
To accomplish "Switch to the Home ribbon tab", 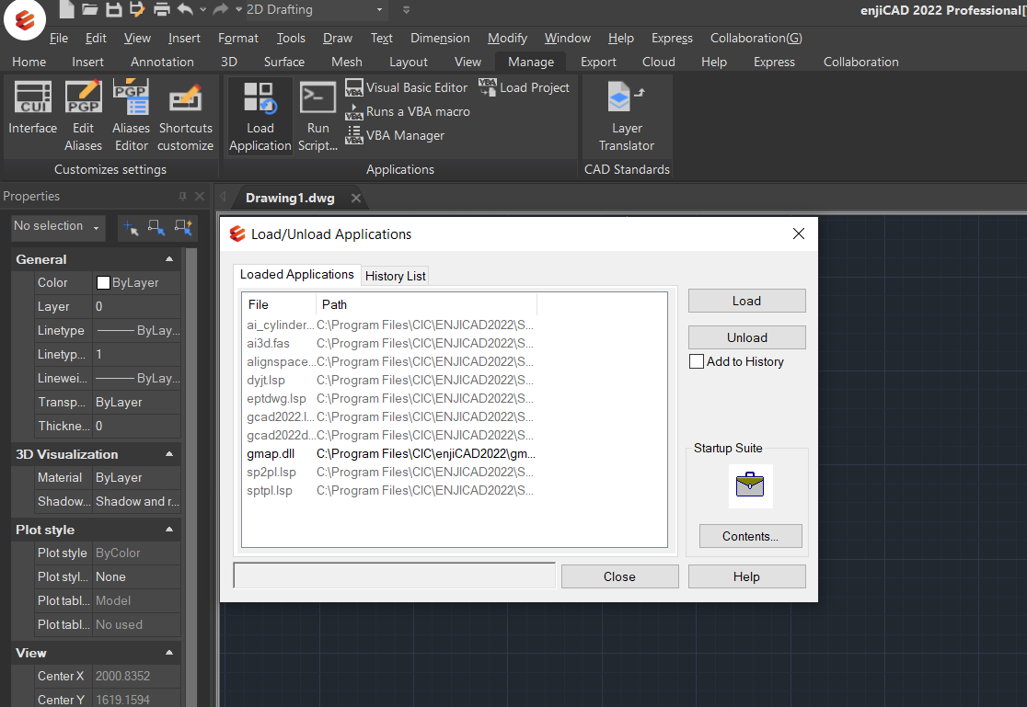I will [29, 62].
